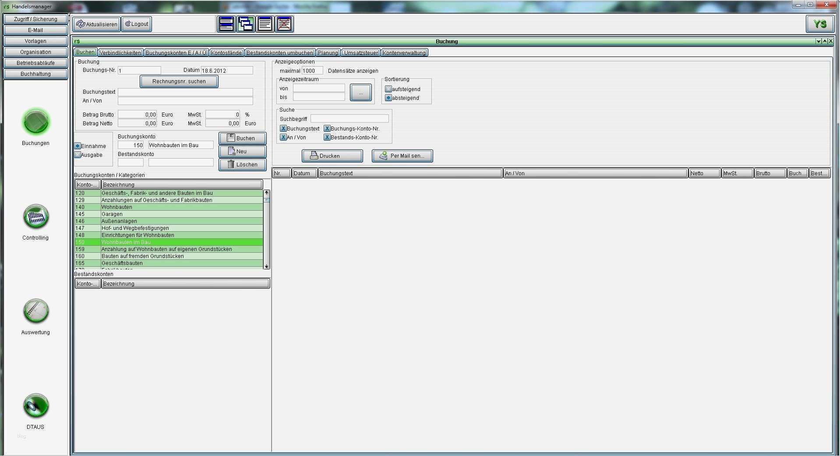Click into the Suchbegriff search field
Image resolution: width=840 pixels, height=456 pixels.
349,119
